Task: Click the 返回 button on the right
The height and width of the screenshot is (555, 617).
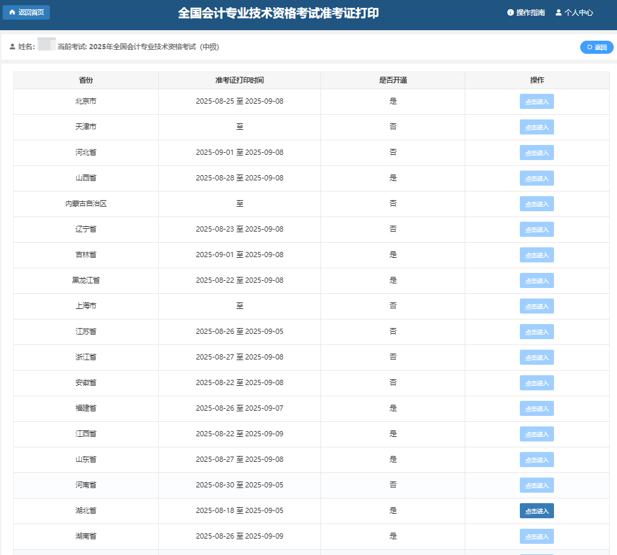Action: [596, 47]
